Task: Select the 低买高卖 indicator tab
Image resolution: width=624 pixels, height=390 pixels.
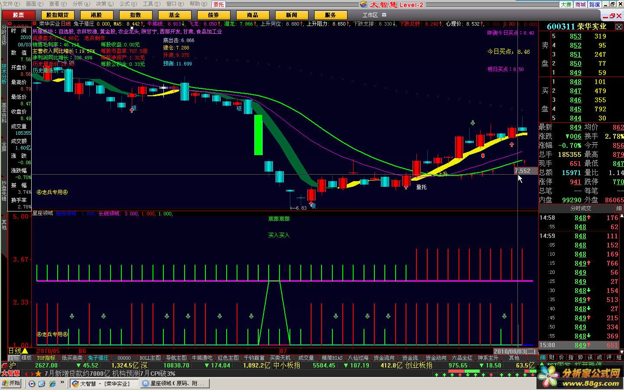Action: pos(72,358)
